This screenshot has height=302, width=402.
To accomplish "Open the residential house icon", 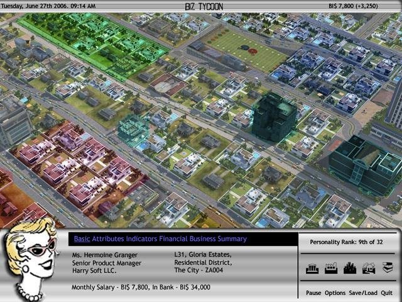I will tap(369, 269).
